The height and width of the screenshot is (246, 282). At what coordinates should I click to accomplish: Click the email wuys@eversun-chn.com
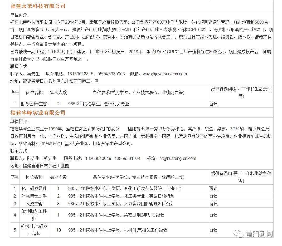pos(165,74)
